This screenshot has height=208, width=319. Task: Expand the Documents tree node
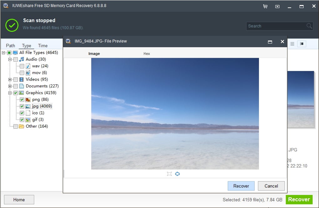pos(10,86)
